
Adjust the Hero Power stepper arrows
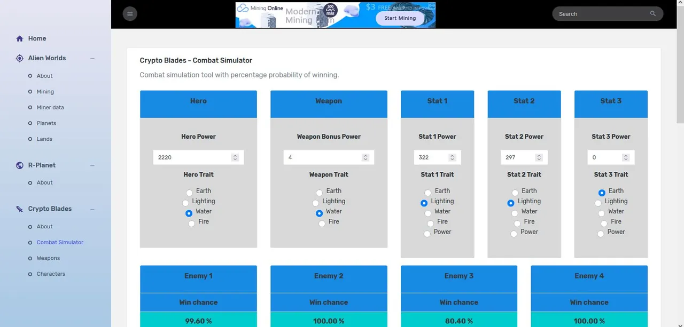pyautogui.click(x=235, y=157)
